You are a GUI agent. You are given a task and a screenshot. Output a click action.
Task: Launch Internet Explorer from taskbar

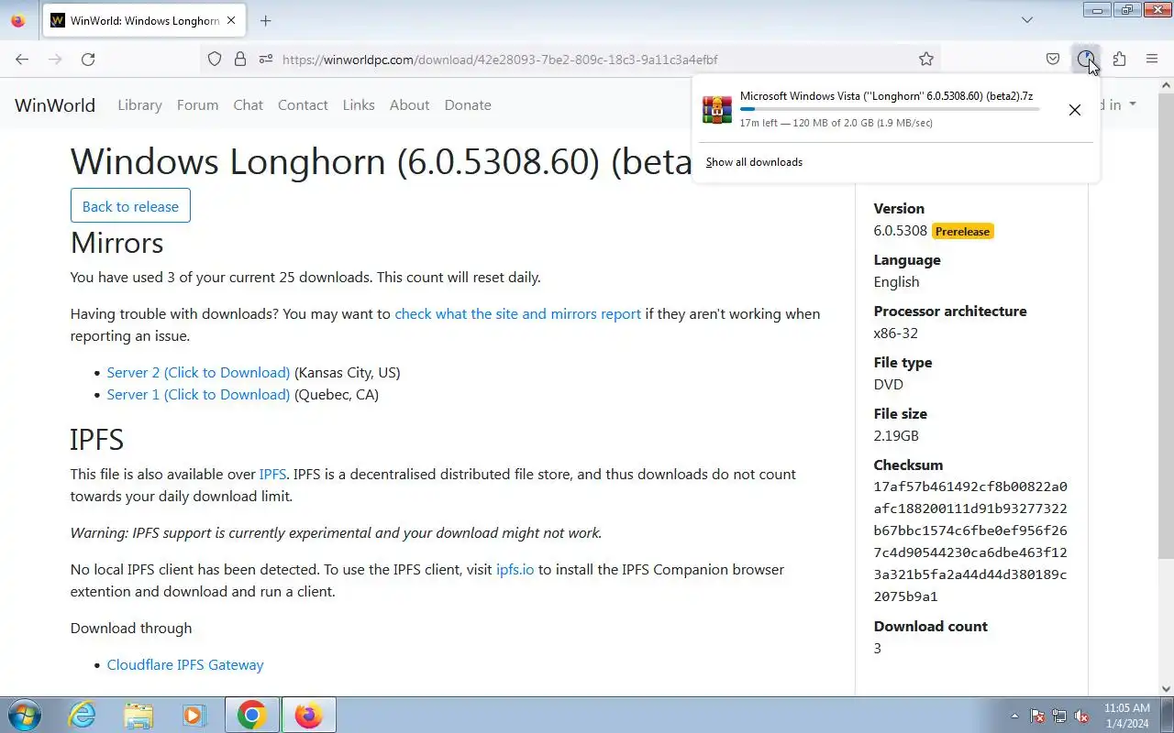tap(83, 715)
